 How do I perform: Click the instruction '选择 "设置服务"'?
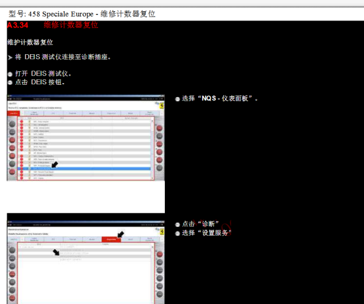coord(206,233)
